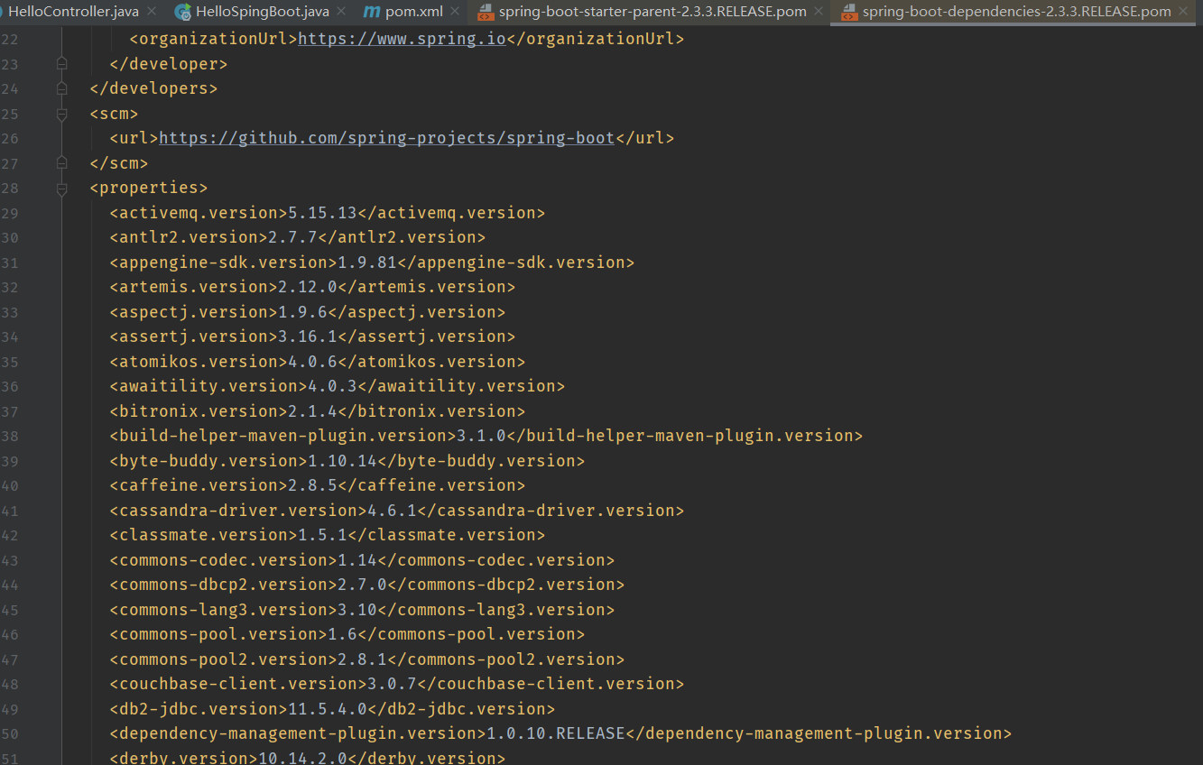
Task: Toggle the fold marker at the closing scm tag
Action: pyautogui.click(x=61, y=163)
